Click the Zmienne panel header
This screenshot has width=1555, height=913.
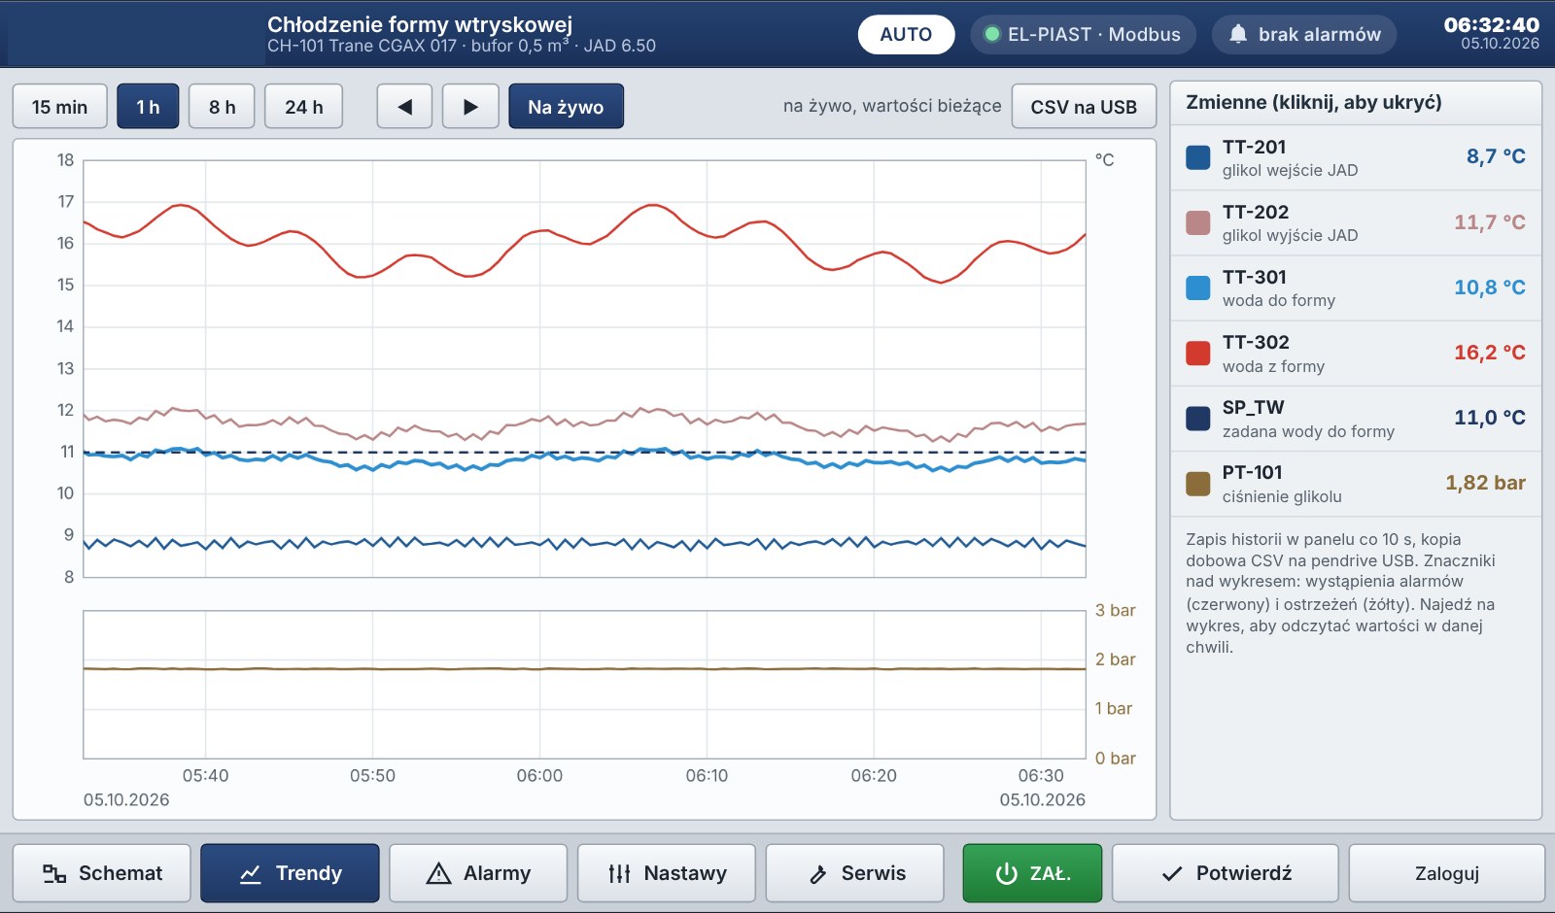point(1356,103)
